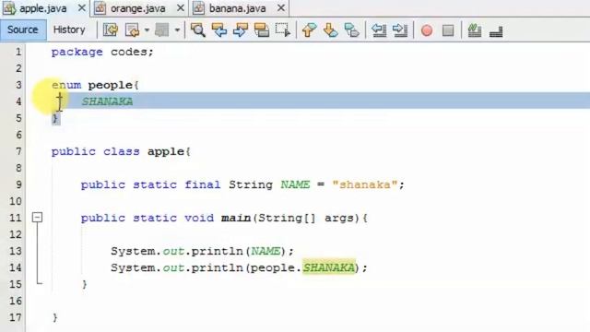
Task: Click the orange.java file icon
Action: (x=100, y=8)
